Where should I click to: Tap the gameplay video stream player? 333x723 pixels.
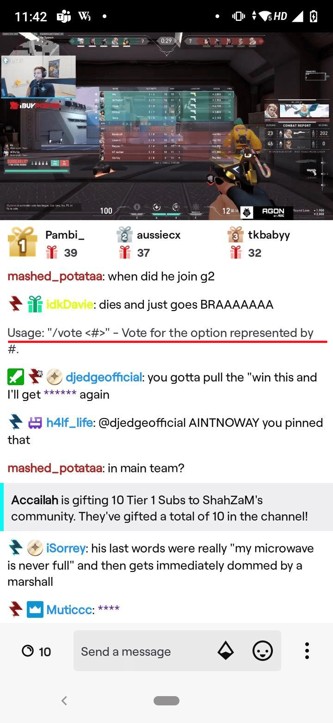166,126
